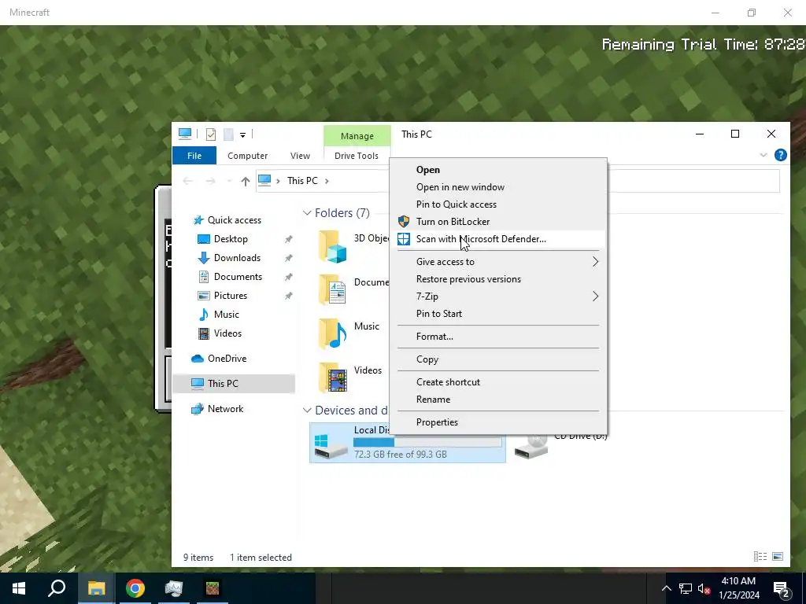Select the Local Disk drive icon
Viewport: 806px width, 604px height.
(x=331, y=446)
